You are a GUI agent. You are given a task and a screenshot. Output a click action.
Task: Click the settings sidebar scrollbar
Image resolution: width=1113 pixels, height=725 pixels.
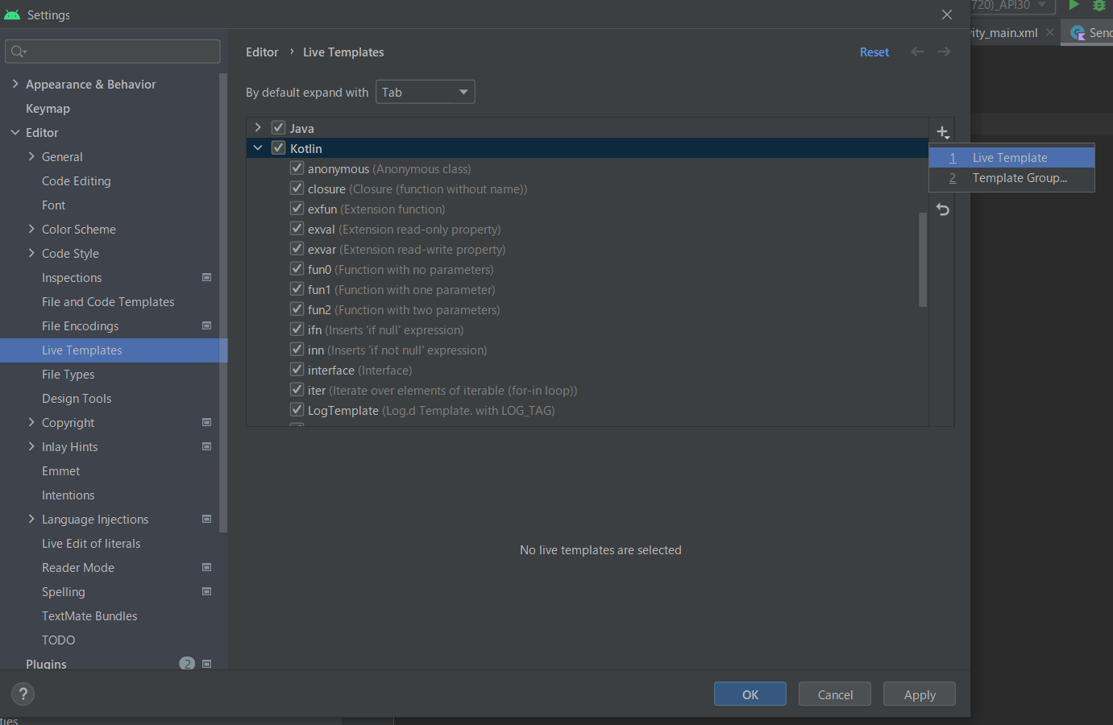(223, 303)
